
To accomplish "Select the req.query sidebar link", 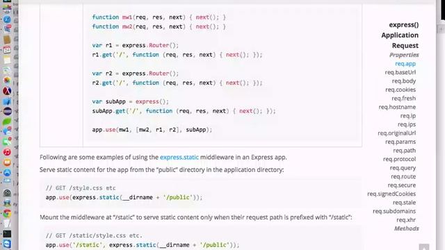I will [403, 168].
